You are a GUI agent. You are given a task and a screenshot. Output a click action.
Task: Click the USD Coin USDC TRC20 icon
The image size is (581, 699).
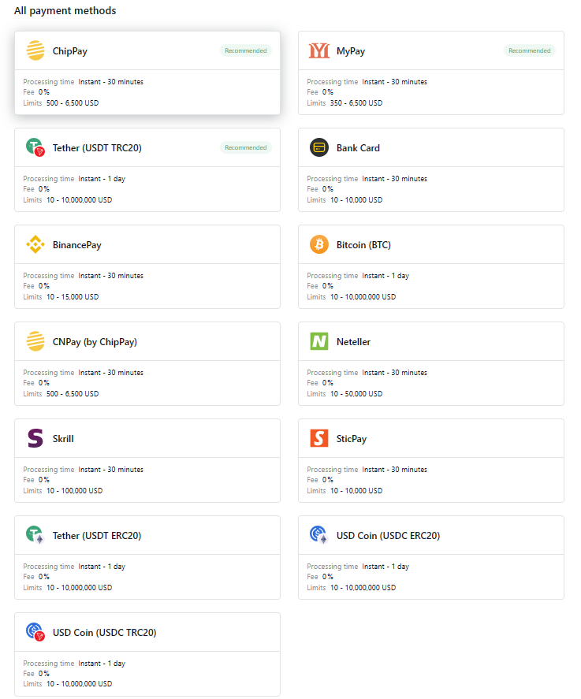pos(35,632)
